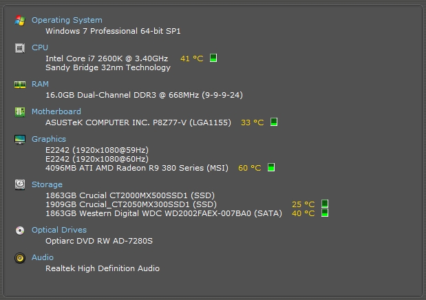Click the Audio speaker icon
Screen dimensions: 426x300
20,258
